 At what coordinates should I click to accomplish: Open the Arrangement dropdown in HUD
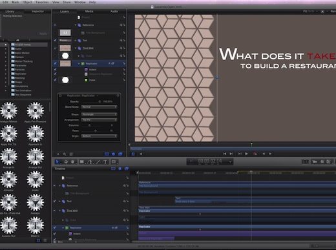tap(99, 120)
